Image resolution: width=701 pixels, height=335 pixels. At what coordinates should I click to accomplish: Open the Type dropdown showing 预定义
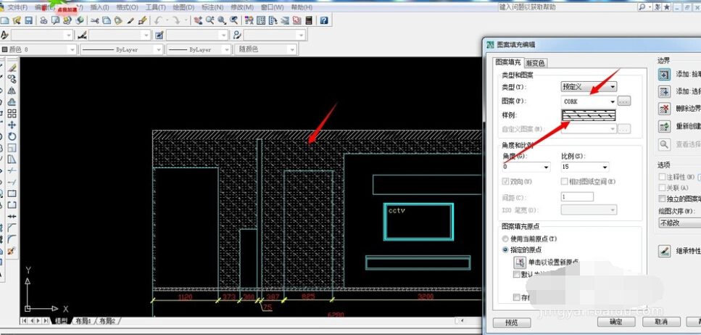point(589,87)
